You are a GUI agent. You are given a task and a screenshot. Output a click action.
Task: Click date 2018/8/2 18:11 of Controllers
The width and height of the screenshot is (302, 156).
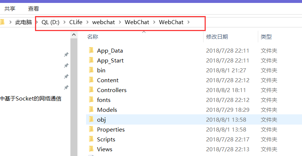(226, 90)
